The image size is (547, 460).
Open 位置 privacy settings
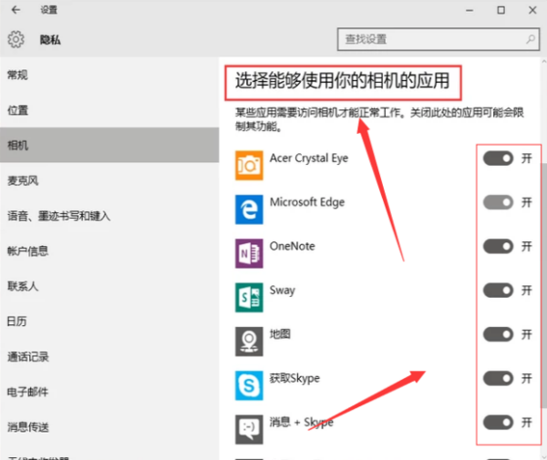pyautogui.click(x=18, y=110)
